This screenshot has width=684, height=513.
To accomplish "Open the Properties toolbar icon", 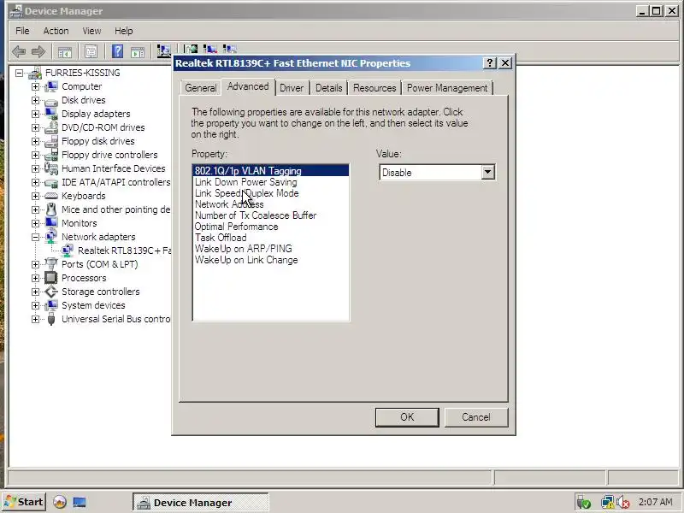I will (x=91, y=52).
